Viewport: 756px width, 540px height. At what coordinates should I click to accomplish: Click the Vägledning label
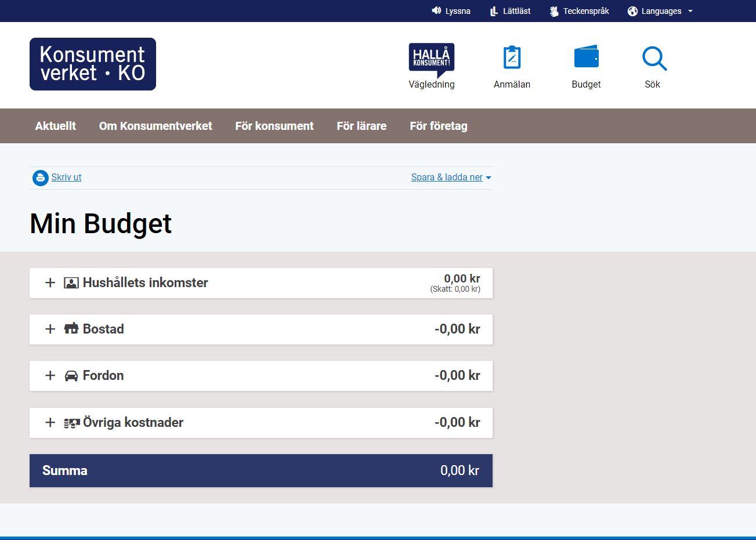[x=432, y=85]
